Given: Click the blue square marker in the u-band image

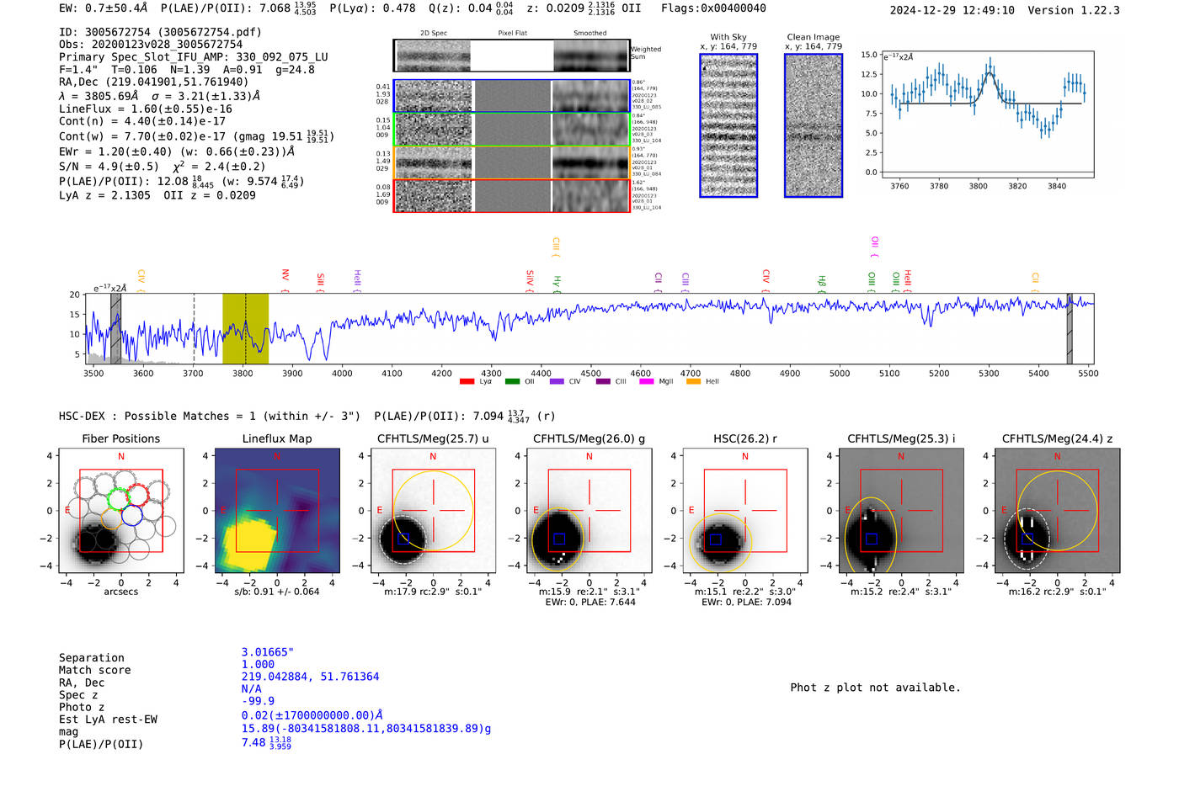Looking at the screenshot, I should click(403, 539).
